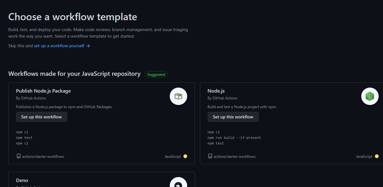Click JavaScript label in Node.js card
The image size is (383, 187).
[364, 157]
